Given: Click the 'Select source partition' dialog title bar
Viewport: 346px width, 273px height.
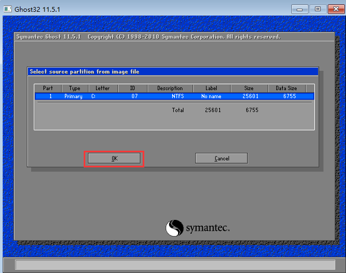Looking at the screenshot, I should tap(173, 71).
